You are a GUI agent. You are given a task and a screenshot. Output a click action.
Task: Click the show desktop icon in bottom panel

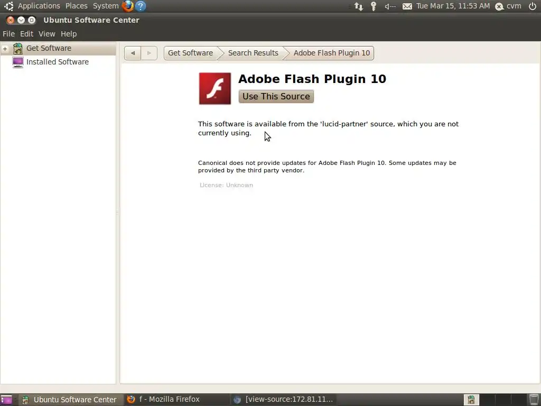pos(6,400)
